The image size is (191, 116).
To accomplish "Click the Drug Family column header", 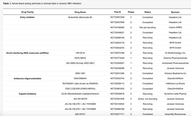I will click(x=27, y=12).
